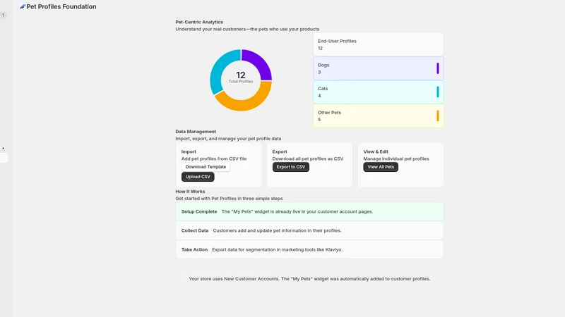The image size is (565, 317).
Task: Click the Take Action step row
Action: [x=309, y=249]
